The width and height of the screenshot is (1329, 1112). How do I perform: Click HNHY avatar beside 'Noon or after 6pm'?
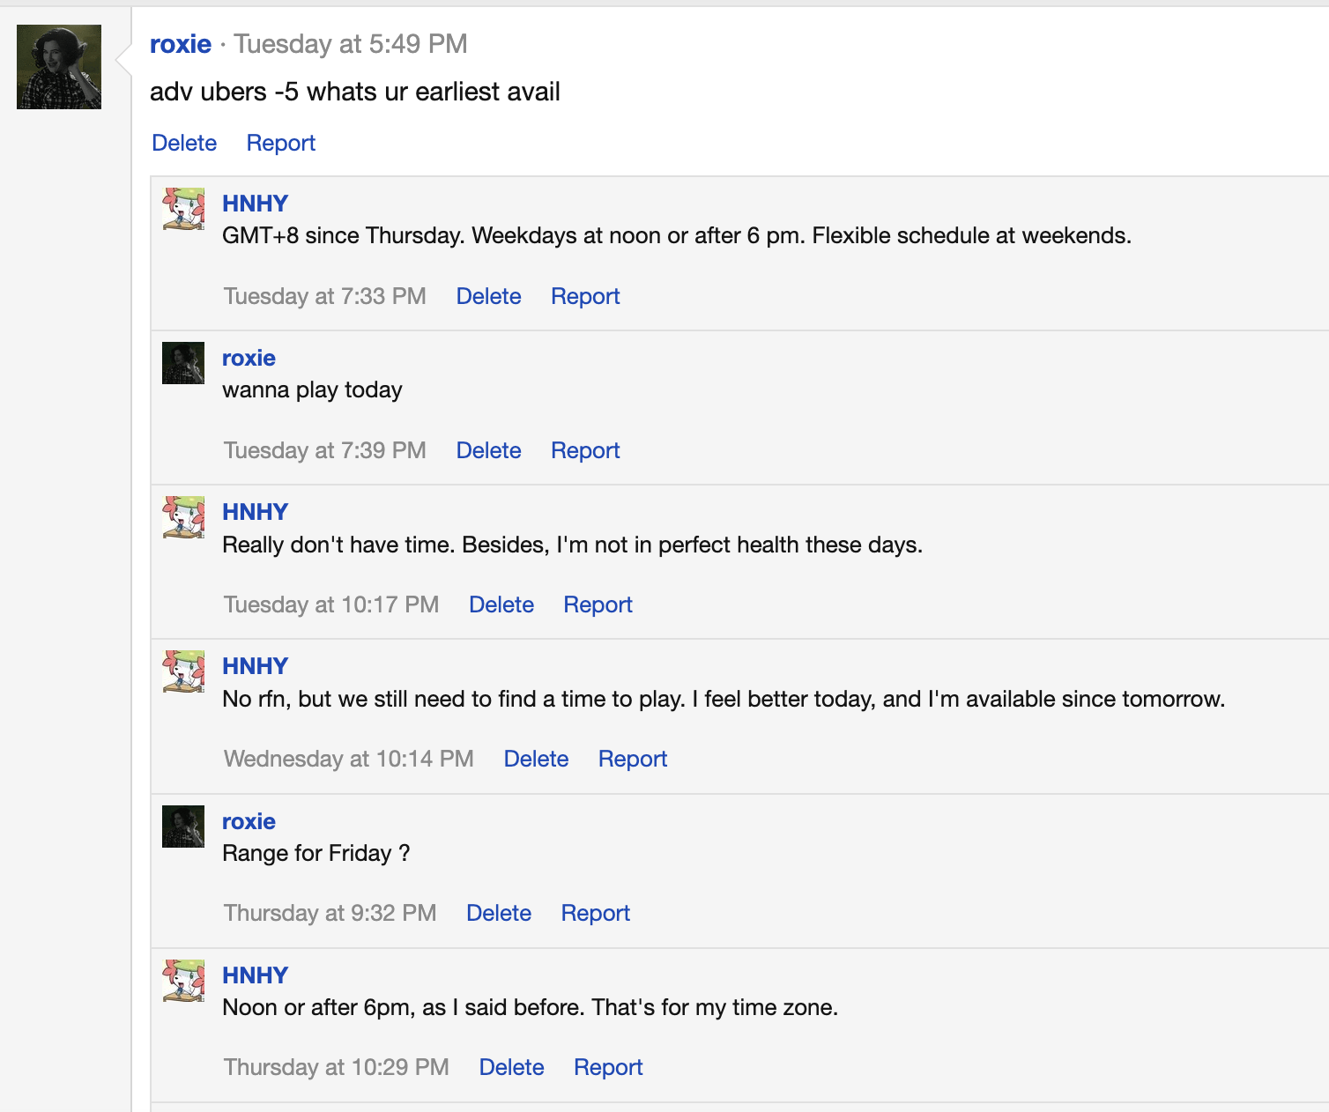point(183,981)
